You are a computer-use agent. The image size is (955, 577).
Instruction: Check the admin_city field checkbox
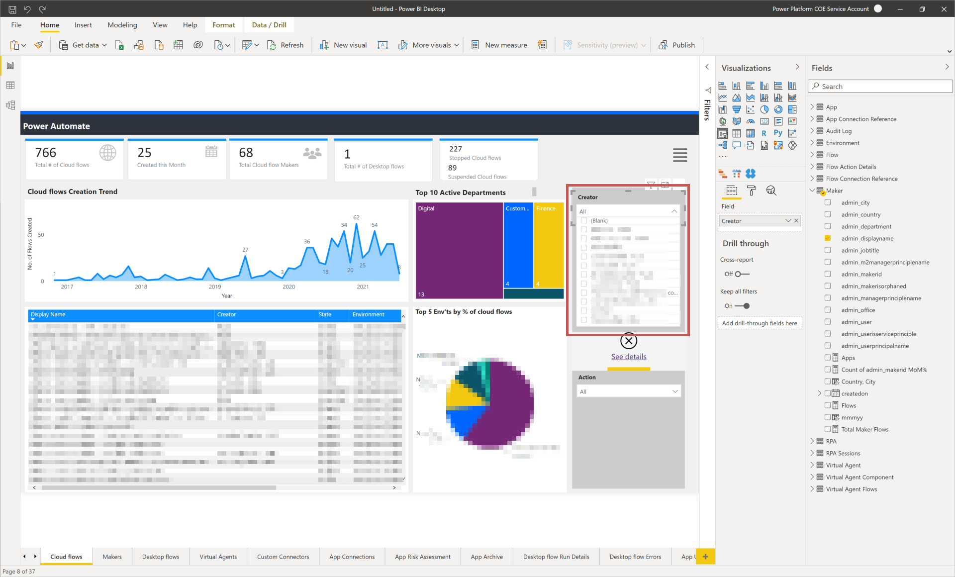tap(828, 202)
